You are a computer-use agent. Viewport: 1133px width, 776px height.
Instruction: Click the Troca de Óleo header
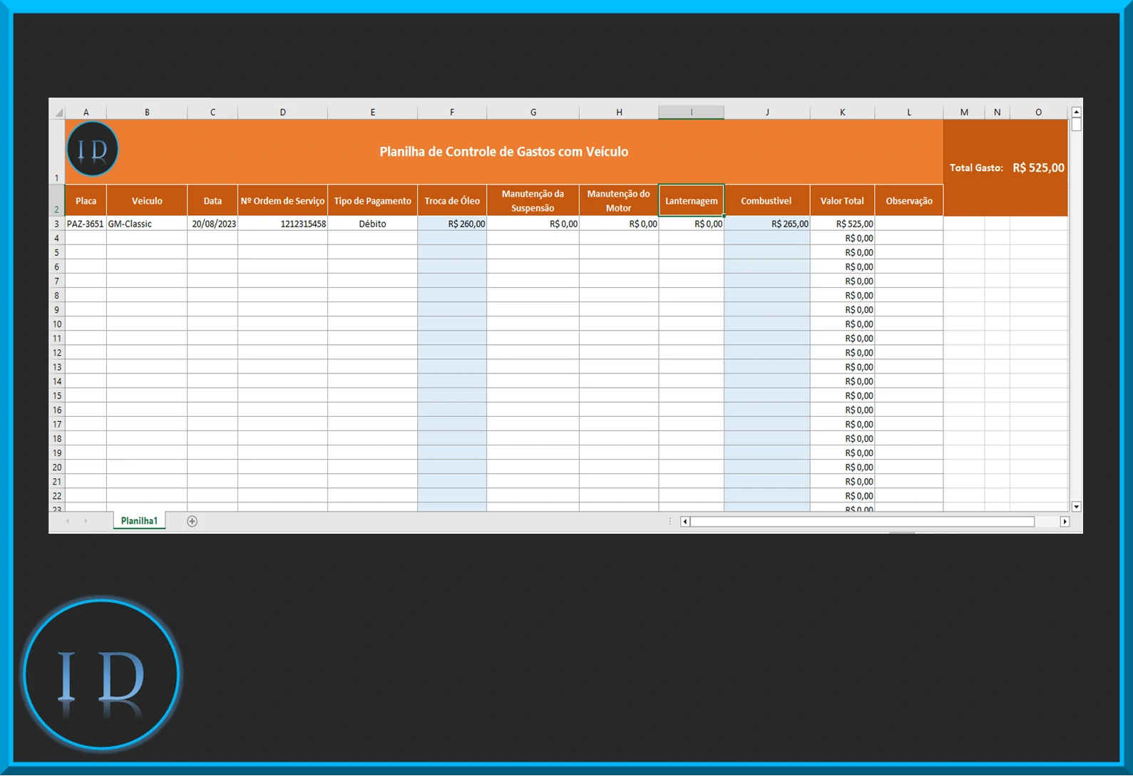[x=452, y=201]
